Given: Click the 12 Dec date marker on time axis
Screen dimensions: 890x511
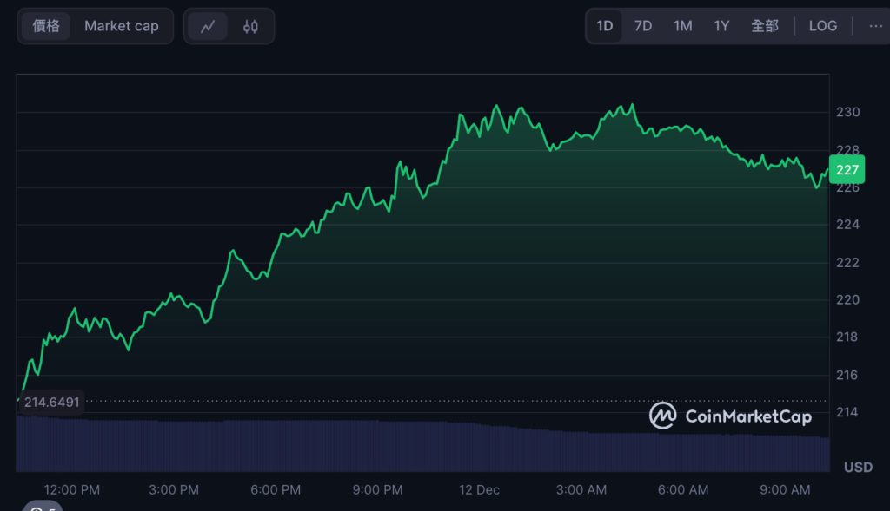Looking at the screenshot, I should click(479, 490).
